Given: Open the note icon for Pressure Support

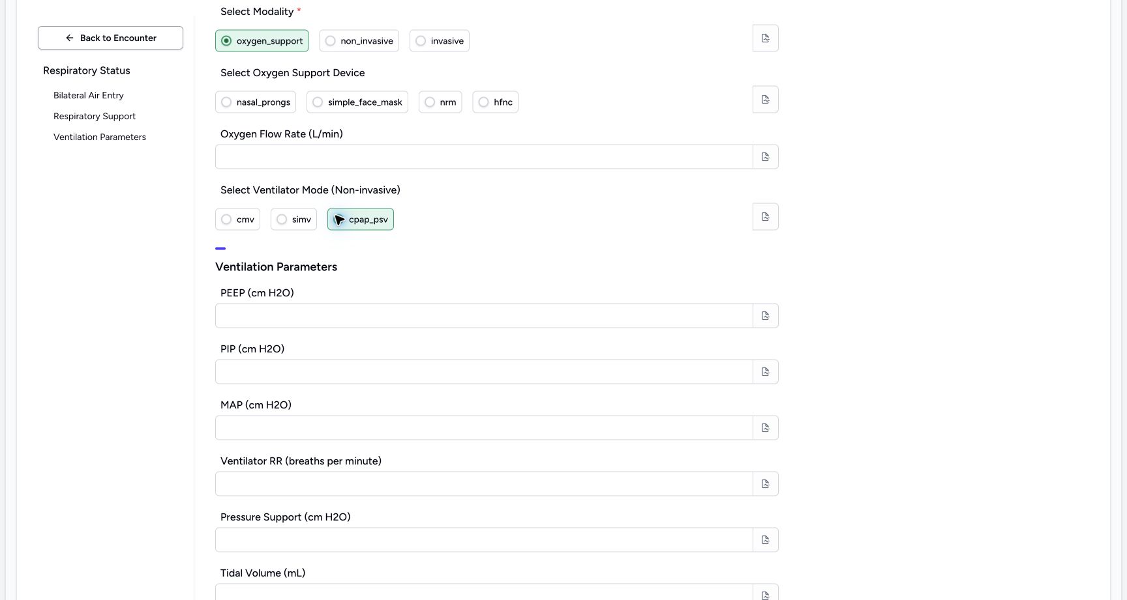Looking at the screenshot, I should [766, 540].
